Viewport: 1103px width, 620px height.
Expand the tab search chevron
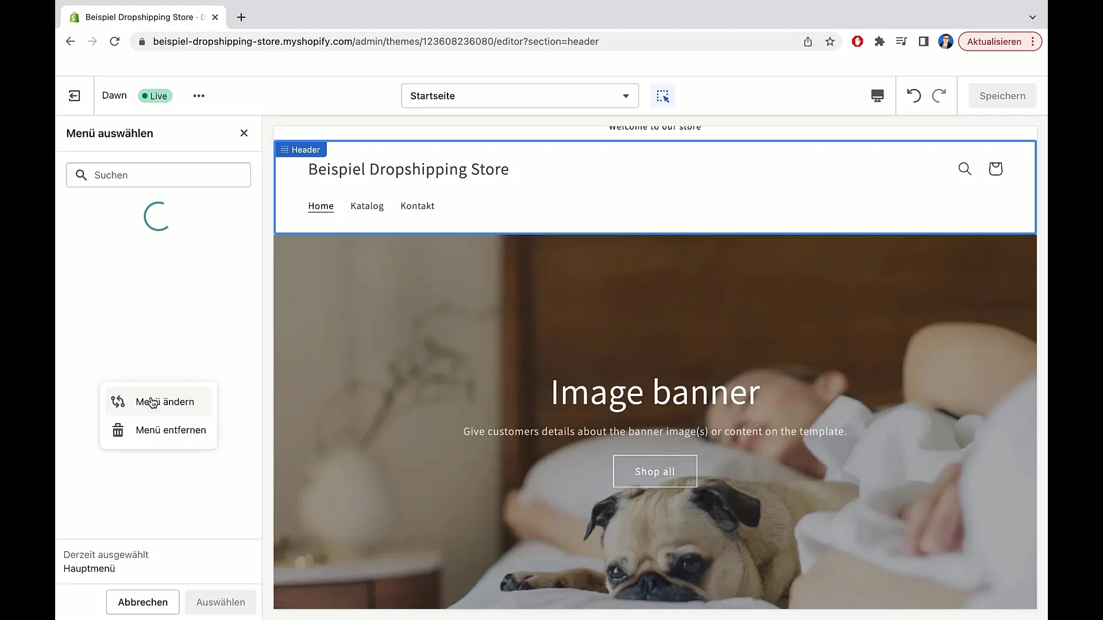coord(1032,17)
